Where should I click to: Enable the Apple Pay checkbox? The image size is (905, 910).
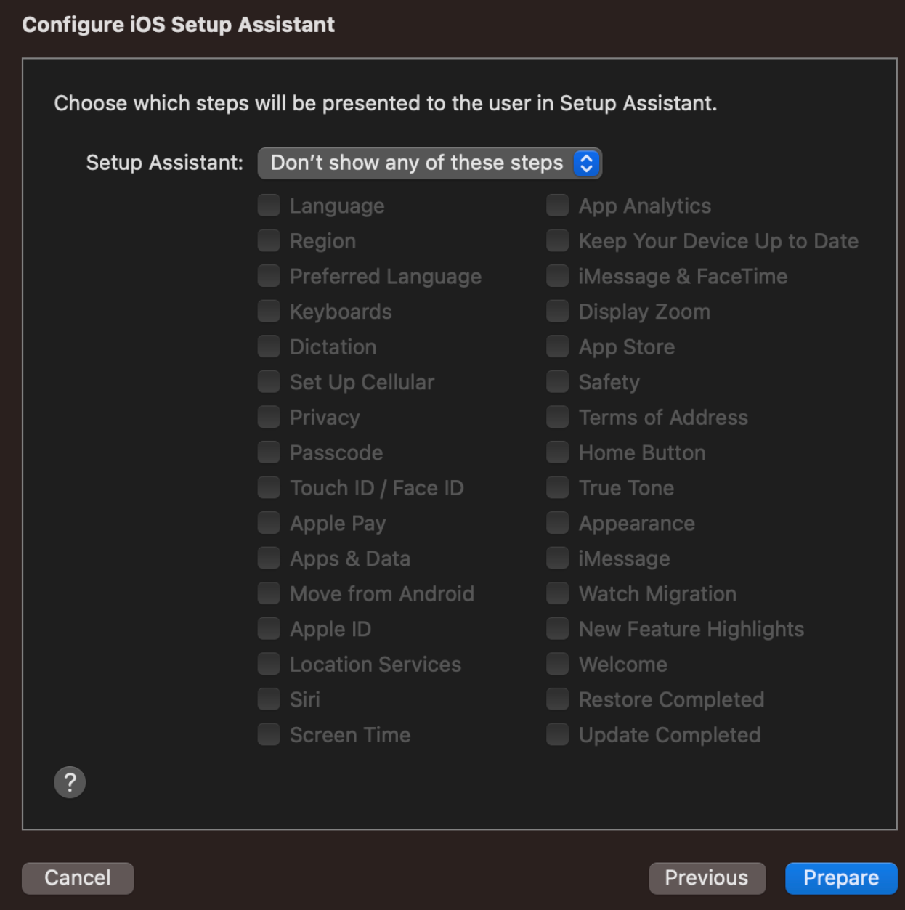[x=268, y=522]
